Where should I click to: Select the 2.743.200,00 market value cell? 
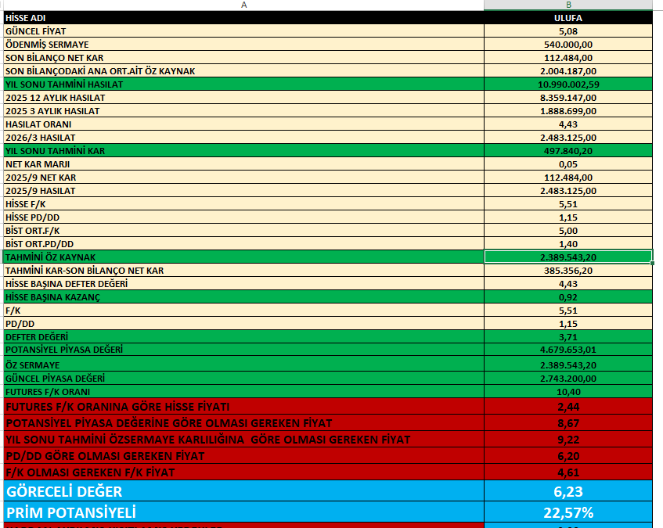pos(568,378)
